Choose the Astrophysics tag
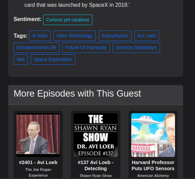The image size is (195, 179). pos(115,36)
